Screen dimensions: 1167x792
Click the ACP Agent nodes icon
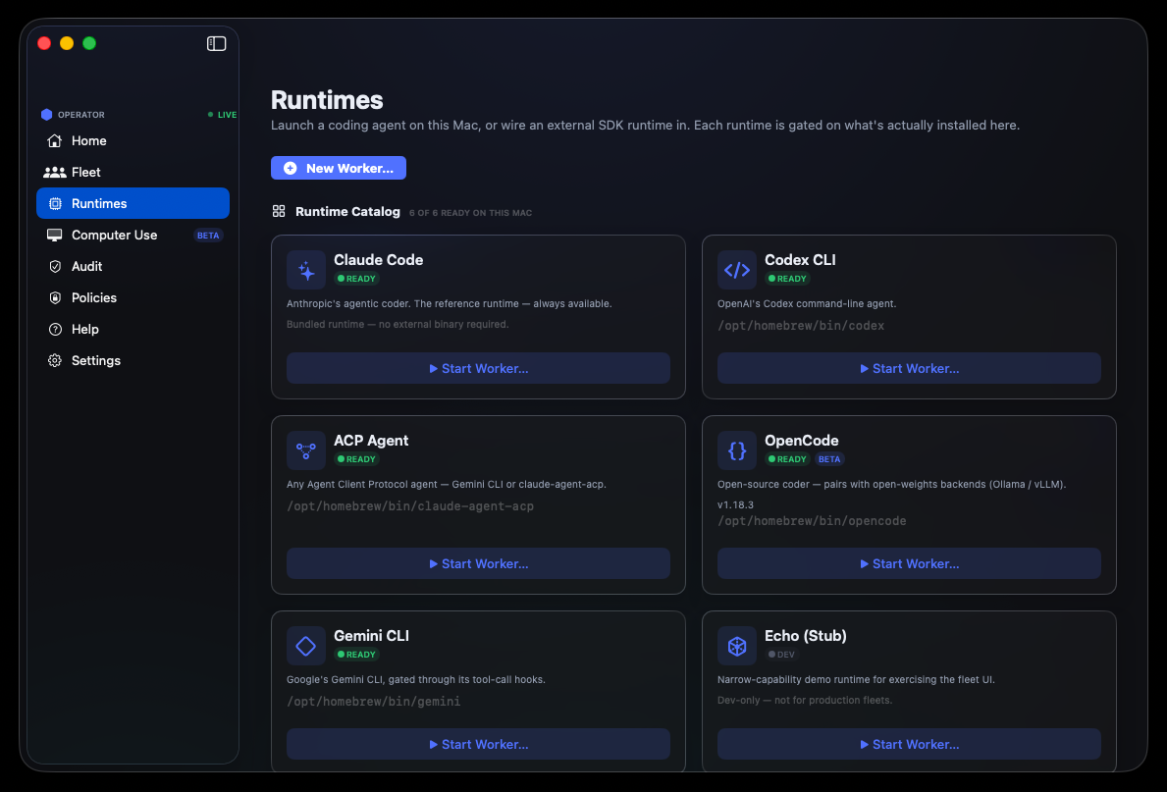coord(306,450)
